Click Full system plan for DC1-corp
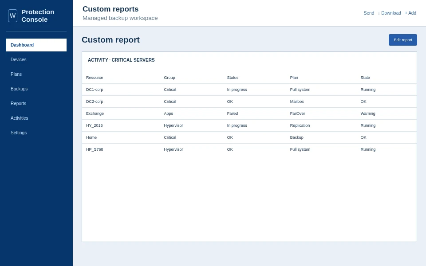Image resolution: width=426 pixels, height=266 pixels. [300, 90]
